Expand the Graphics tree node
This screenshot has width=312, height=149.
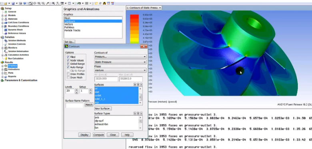2,66
